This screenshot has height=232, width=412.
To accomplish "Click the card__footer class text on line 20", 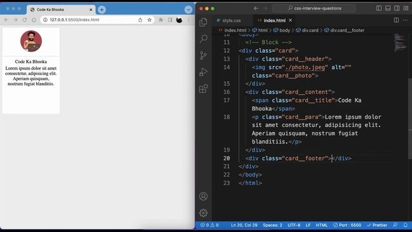I will (305, 159).
